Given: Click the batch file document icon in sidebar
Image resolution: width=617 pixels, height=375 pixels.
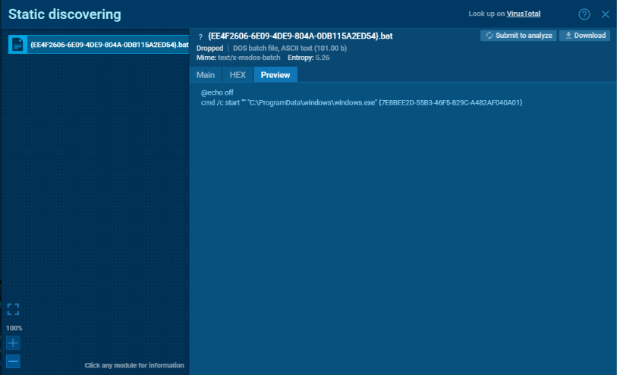Looking at the screenshot, I should click(17, 45).
